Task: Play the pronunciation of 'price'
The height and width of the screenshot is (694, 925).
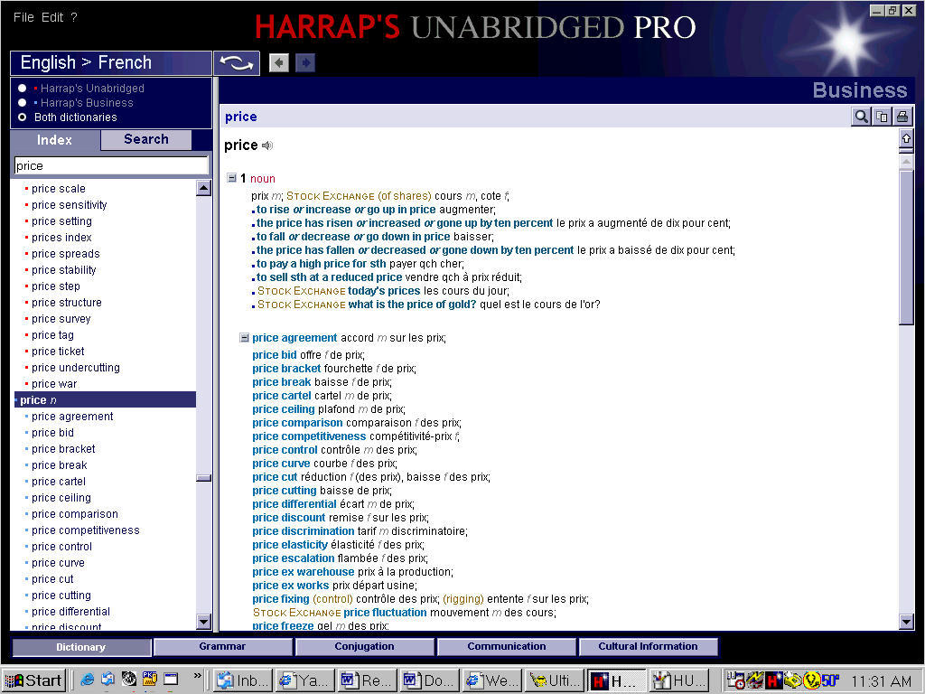Action: 267,145
